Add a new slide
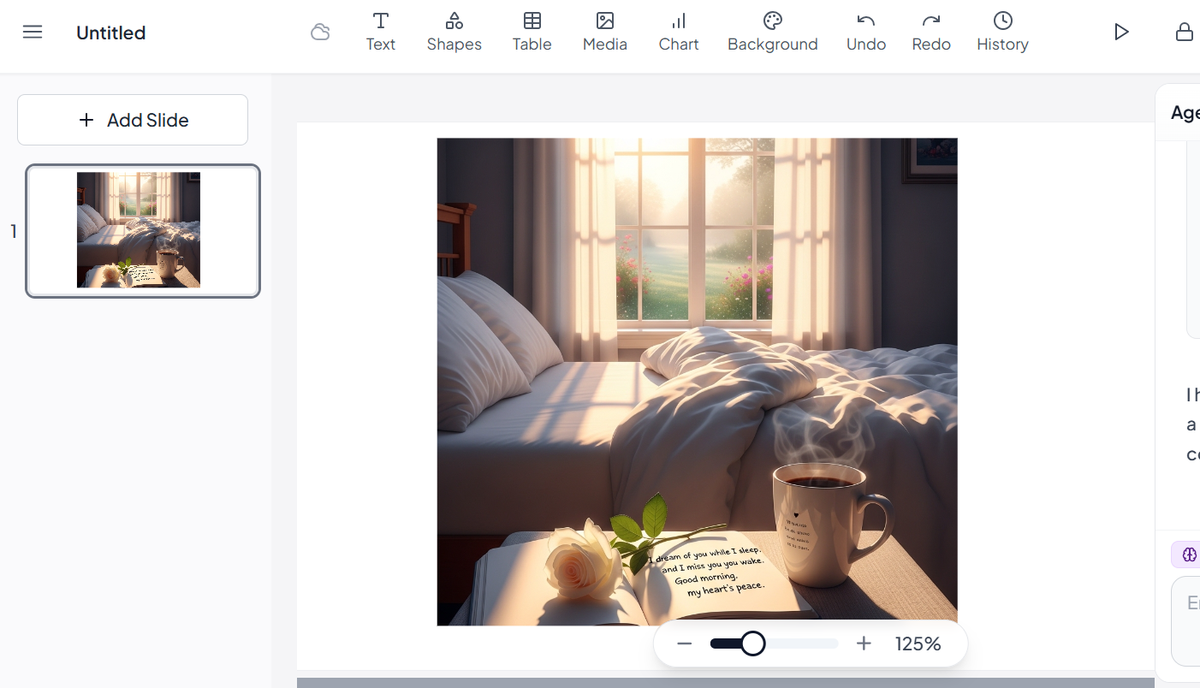The height and width of the screenshot is (688, 1200). pyautogui.click(x=133, y=120)
